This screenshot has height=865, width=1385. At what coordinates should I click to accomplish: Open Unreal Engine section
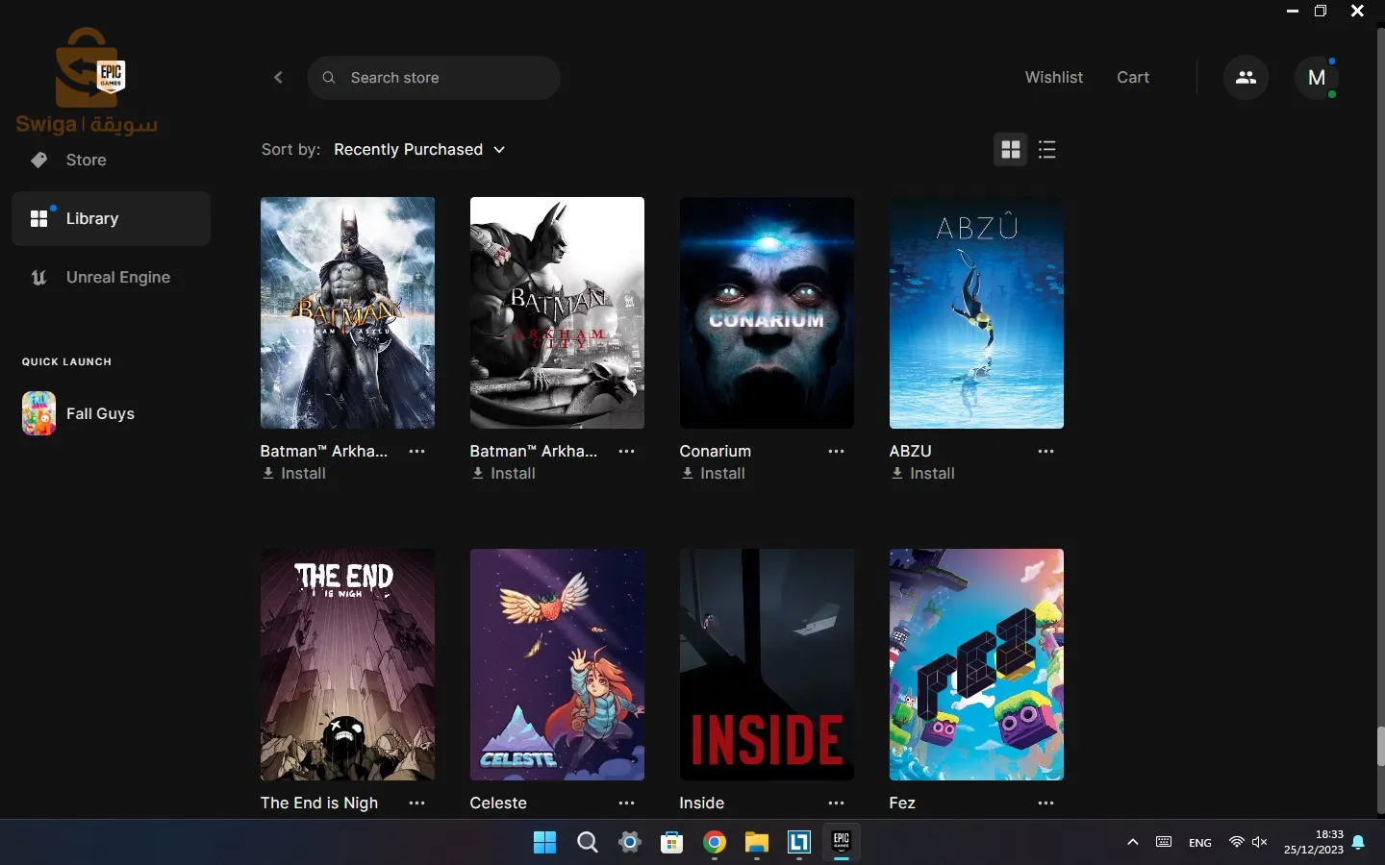coord(117,277)
